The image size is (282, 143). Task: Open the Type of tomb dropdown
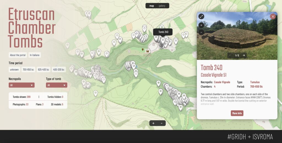(56, 85)
